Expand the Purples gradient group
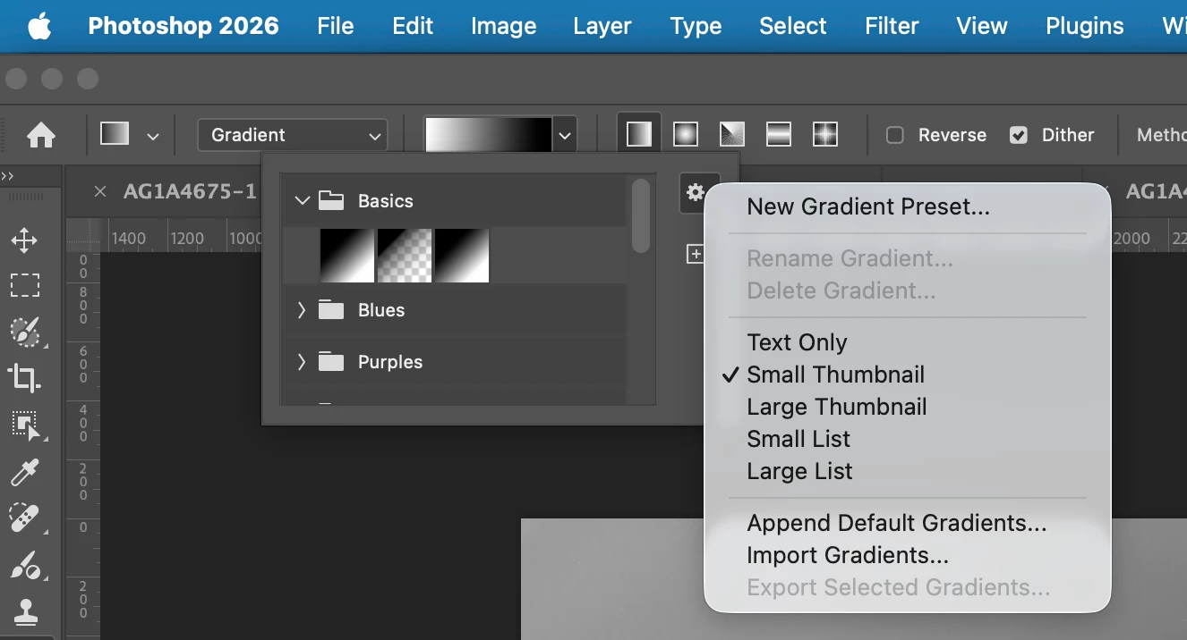The width and height of the screenshot is (1187, 640). 302,362
